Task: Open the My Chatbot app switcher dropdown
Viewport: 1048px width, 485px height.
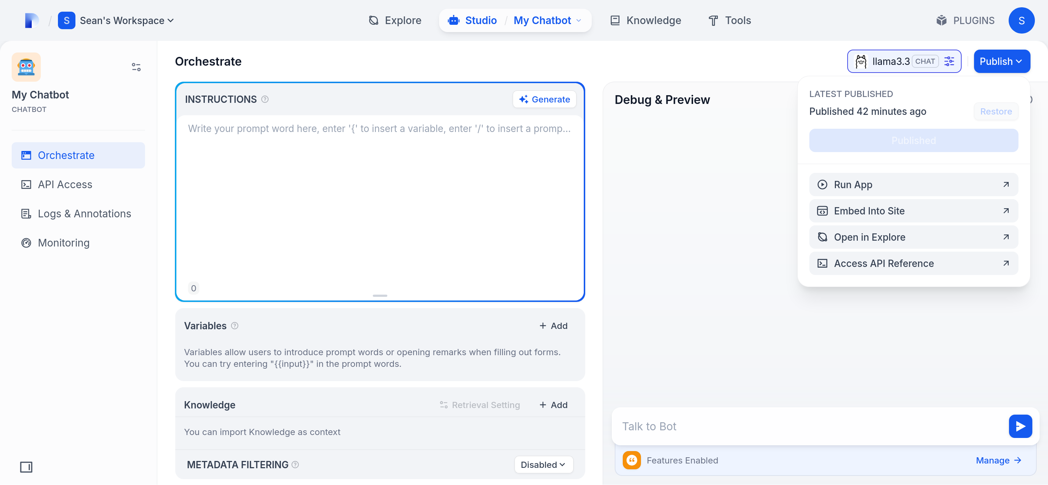Action: tap(547, 20)
